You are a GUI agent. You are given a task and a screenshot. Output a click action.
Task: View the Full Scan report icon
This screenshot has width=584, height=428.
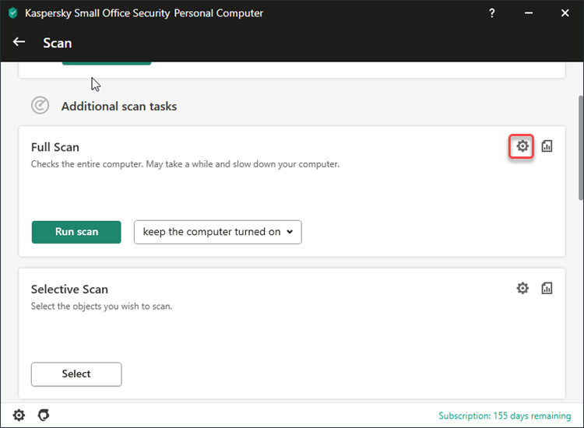tap(547, 146)
